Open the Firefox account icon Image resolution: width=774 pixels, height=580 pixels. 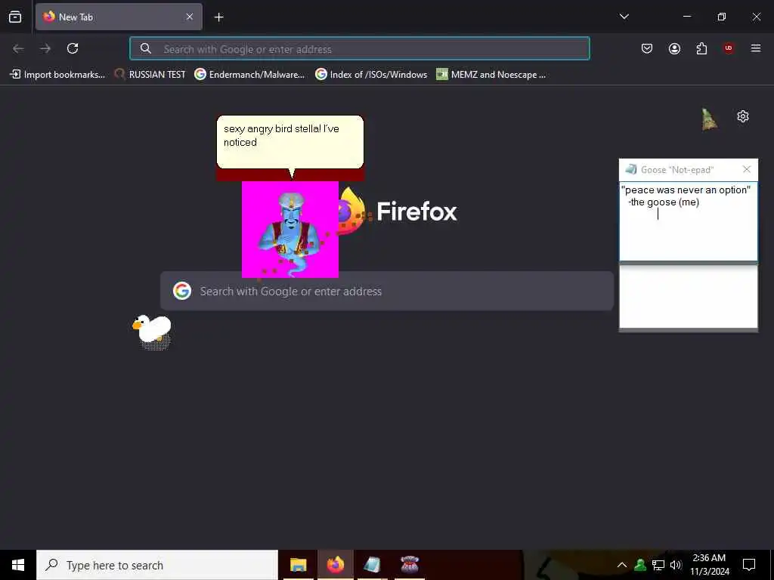pos(674,48)
